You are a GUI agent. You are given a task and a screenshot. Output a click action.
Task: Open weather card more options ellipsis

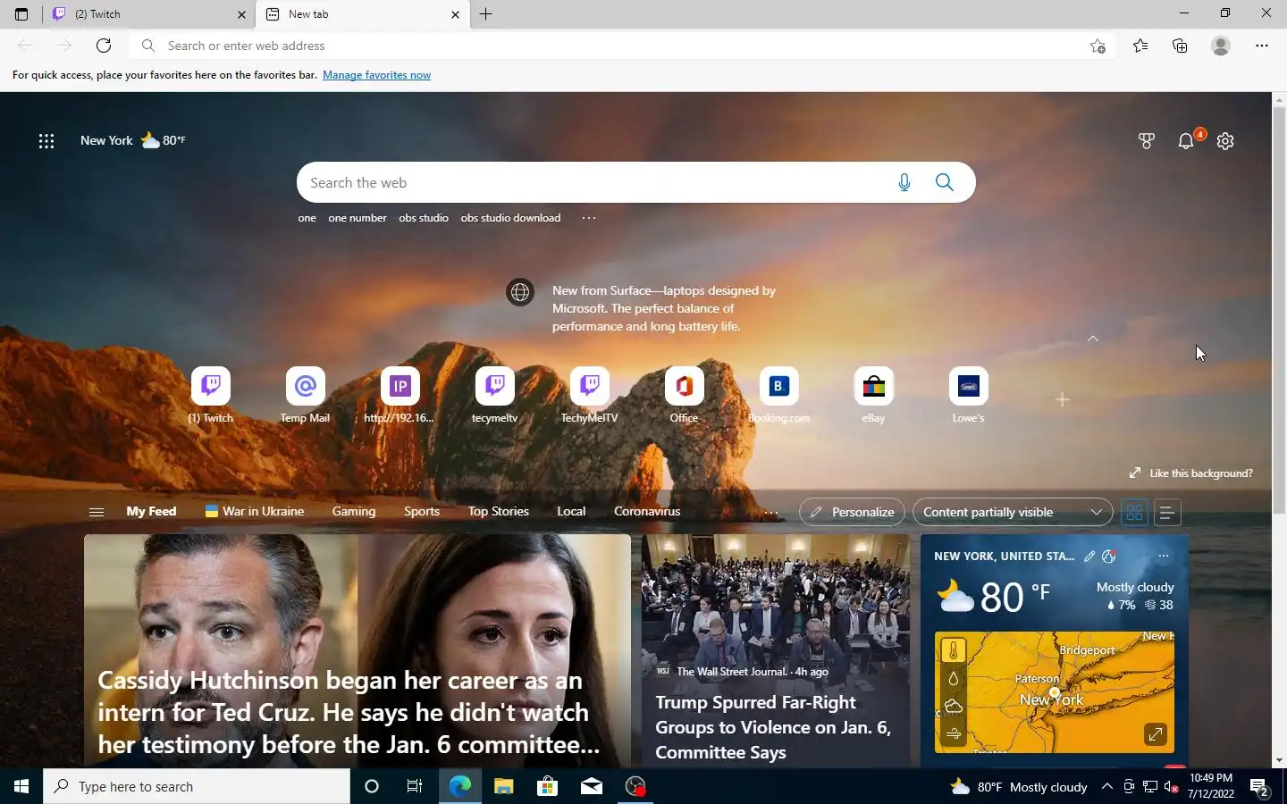click(x=1163, y=556)
